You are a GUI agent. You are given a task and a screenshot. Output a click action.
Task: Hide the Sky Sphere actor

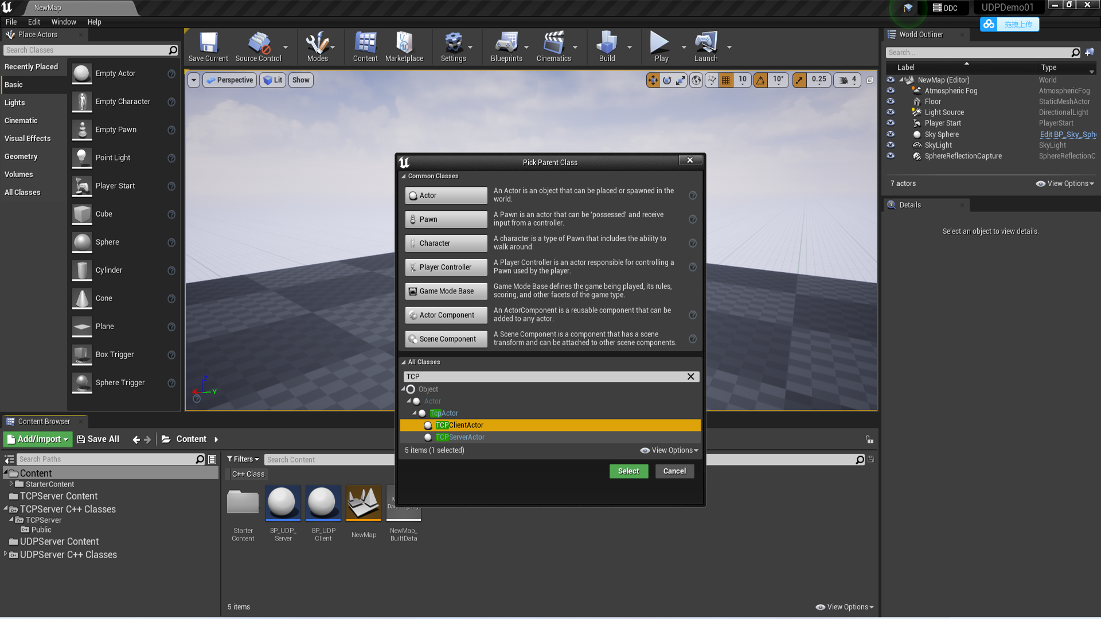point(891,134)
